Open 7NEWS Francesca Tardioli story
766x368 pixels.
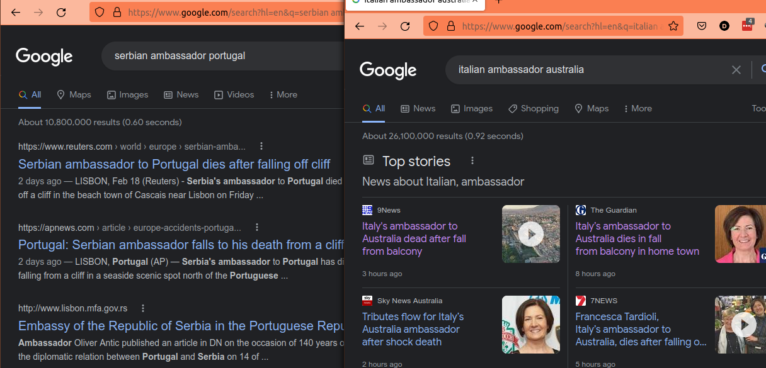tap(641, 329)
